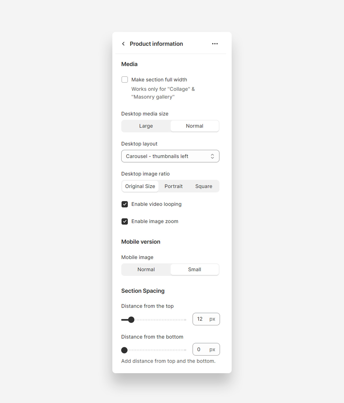Viewport: 344px width, 403px height.
Task: Disable the Enable video looping checkbox
Action: pyautogui.click(x=125, y=204)
